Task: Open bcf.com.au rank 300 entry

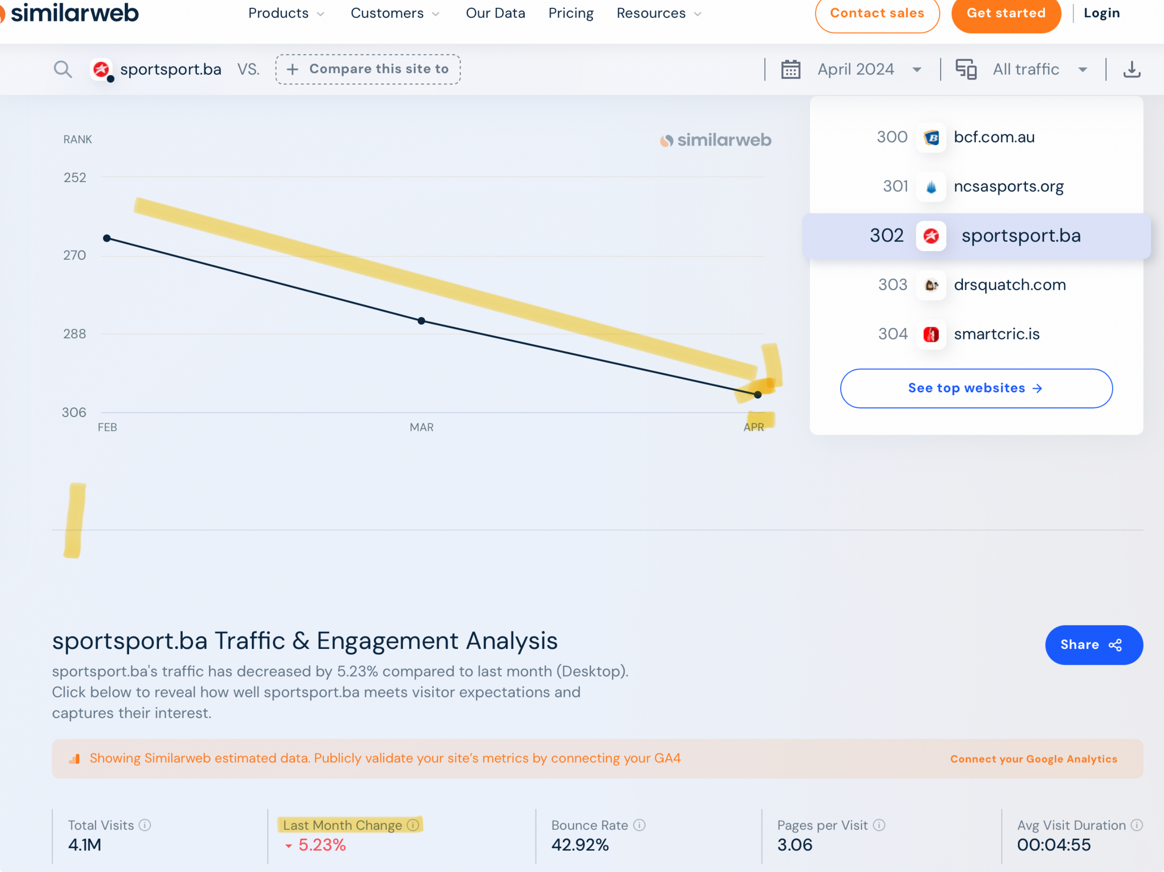Action: click(x=976, y=137)
